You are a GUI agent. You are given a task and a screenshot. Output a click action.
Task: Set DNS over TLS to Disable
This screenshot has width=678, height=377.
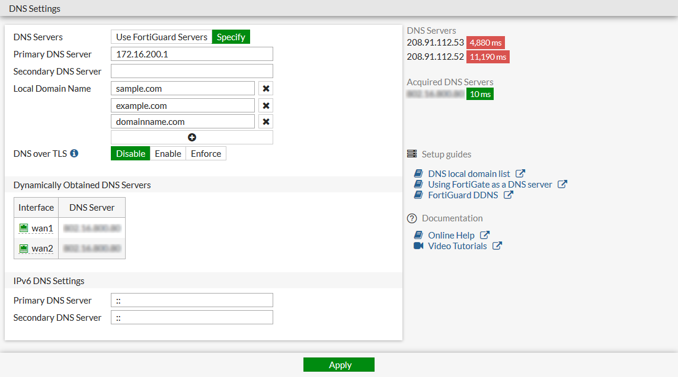click(x=130, y=154)
